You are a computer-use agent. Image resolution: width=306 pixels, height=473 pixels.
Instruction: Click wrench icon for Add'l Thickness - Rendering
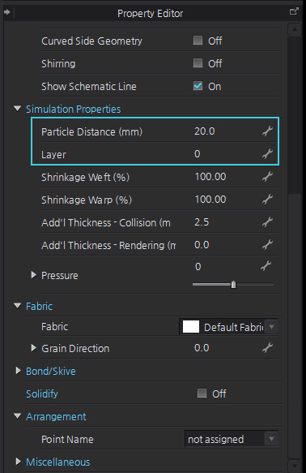tap(267, 245)
